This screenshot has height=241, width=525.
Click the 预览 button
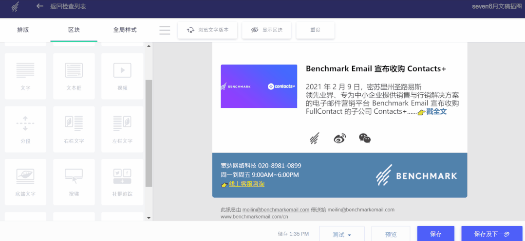point(391,234)
